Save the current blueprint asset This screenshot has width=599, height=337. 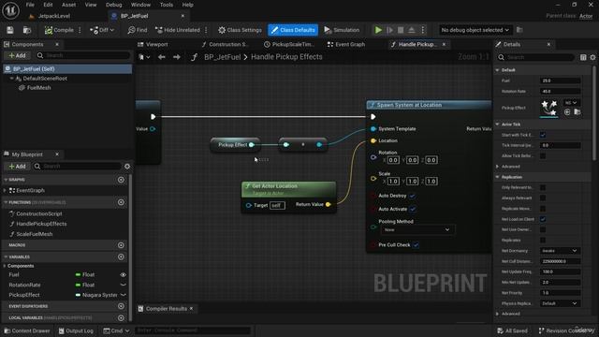[x=10, y=30]
